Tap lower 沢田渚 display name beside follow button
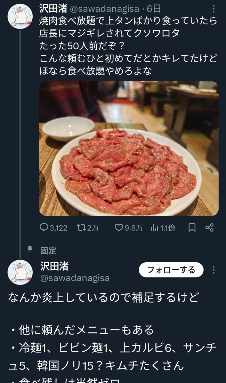 [55, 266]
